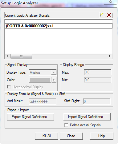Image resolution: width=118 pixels, height=144 pixels.
Task: Click the Max display range field
Action: pyautogui.click(x=97, y=72)
